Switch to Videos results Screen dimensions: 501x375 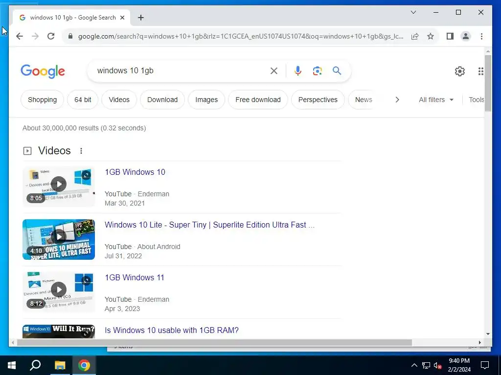[119, 100]
